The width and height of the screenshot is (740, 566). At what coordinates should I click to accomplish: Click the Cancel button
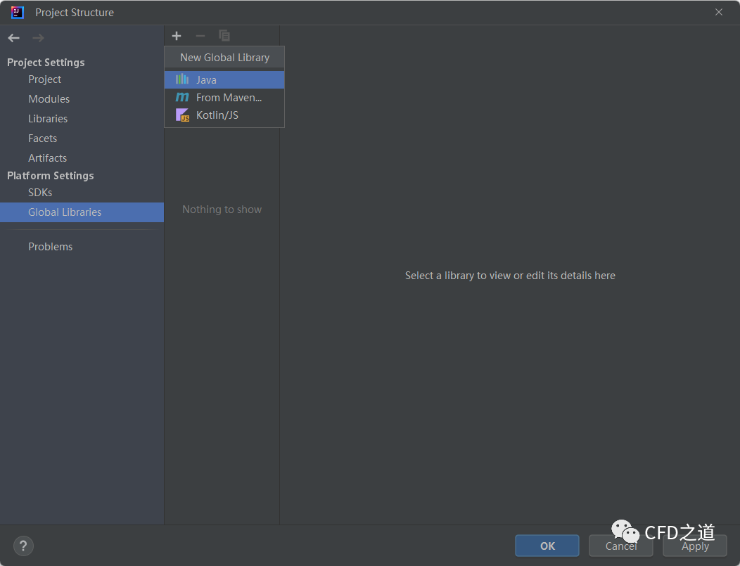point(621,546)
